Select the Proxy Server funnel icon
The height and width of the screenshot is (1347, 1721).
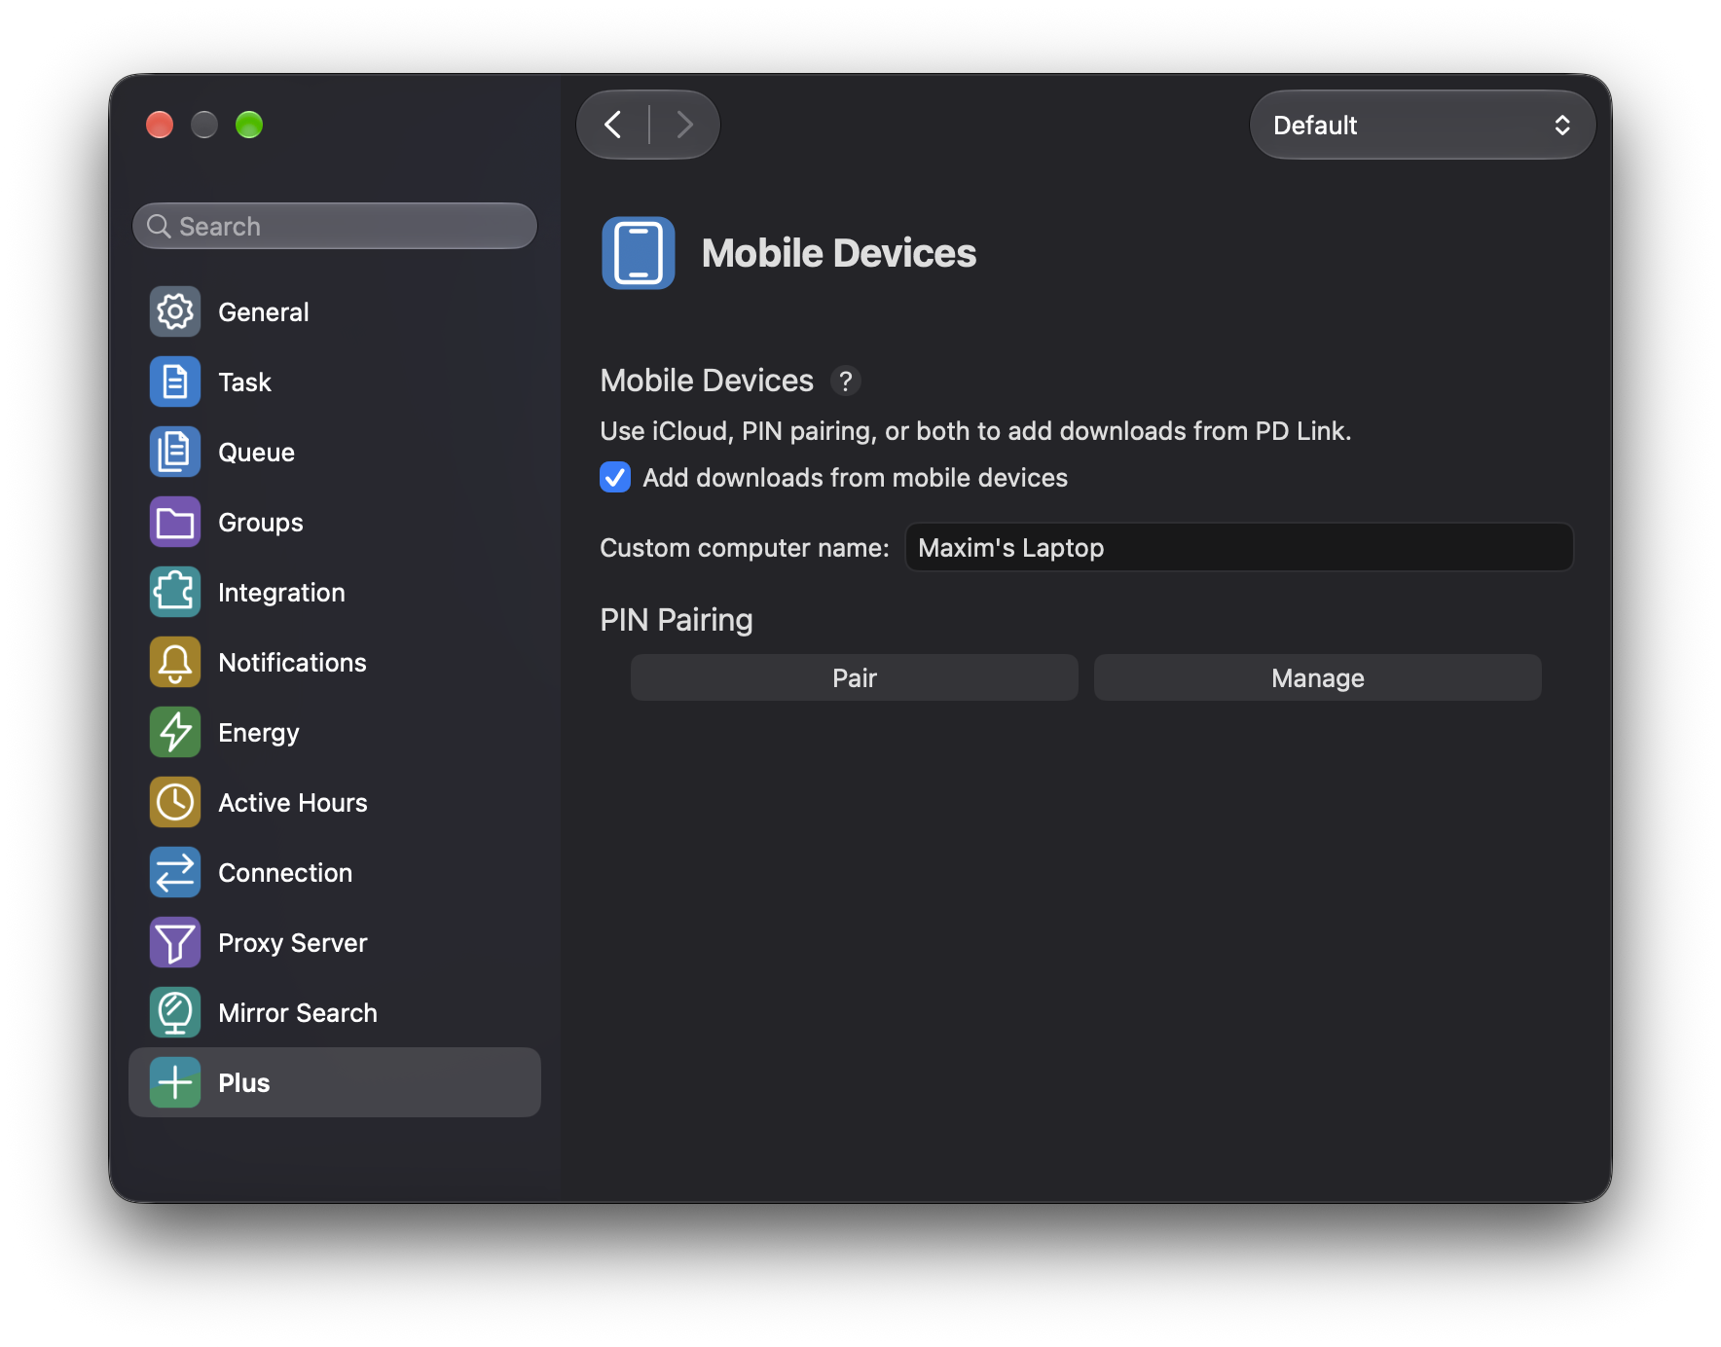pos(175,942)
